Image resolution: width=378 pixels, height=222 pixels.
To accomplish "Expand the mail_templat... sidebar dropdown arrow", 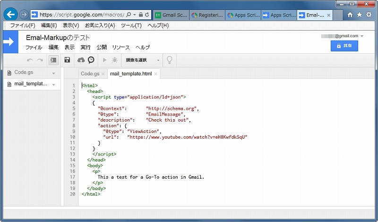I will pyautogui.click(x=54, y=85).
